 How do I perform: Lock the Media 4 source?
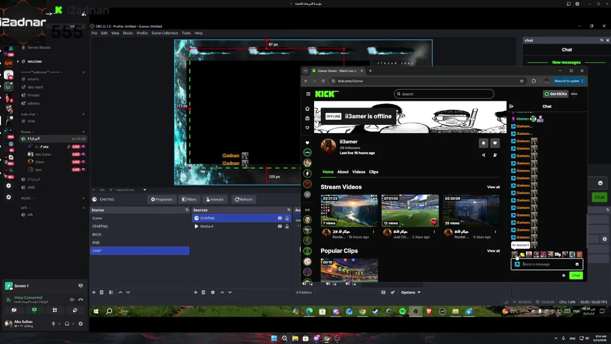point(287,226)
